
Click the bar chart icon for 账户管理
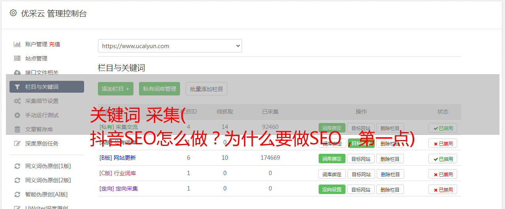tap(17, 44)
